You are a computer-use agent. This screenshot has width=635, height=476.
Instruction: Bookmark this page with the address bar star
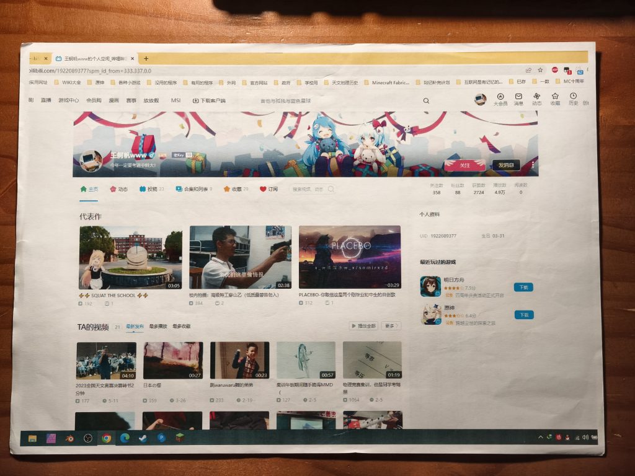pos(541,70)
